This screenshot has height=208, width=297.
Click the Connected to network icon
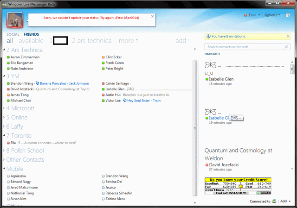coord(274,201)
